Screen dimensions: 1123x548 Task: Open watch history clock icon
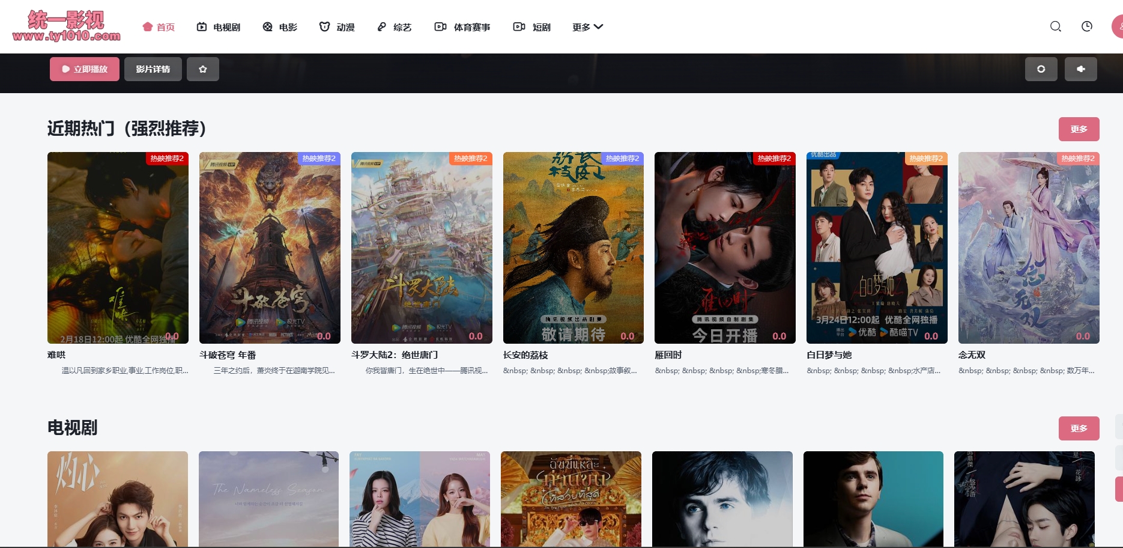pos(1086,26)
